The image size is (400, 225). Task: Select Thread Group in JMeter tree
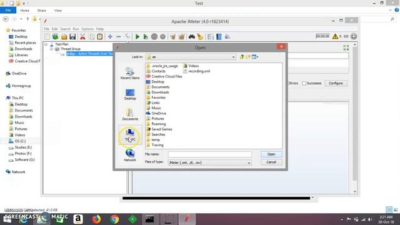pyautogui.click(x=71, y=49)
